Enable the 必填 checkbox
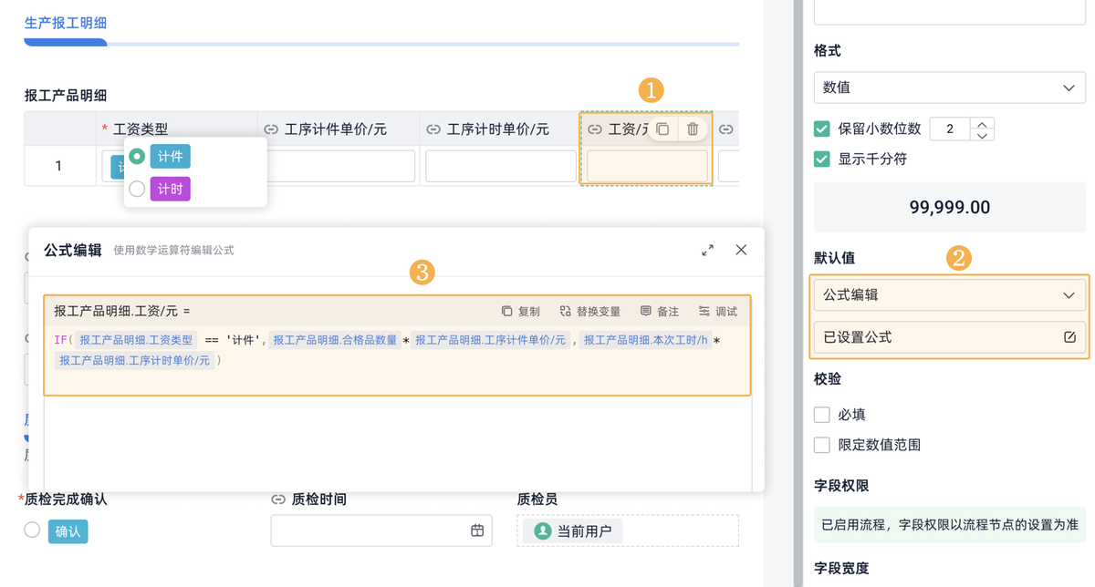 point(822,415)
